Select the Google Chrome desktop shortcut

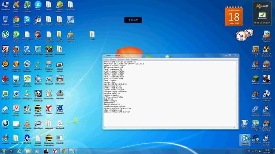pos(16,21)
